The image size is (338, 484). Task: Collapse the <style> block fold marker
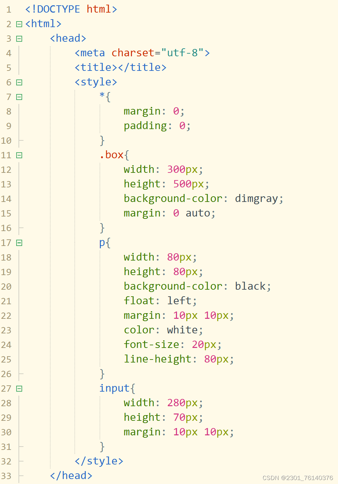[19, 82]
